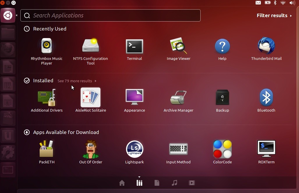
Task: Open the sound volume indicator
Action: point(292,3)
